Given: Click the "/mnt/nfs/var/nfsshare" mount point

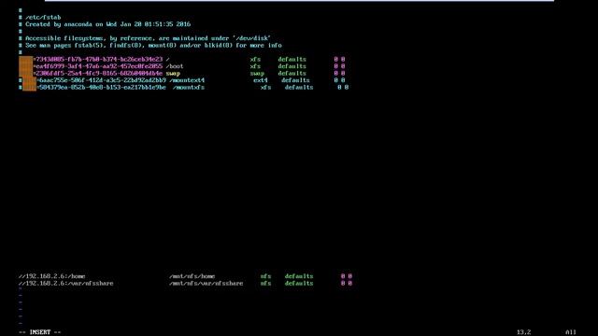Looking at the screenshot, I should tap(206, 284).
